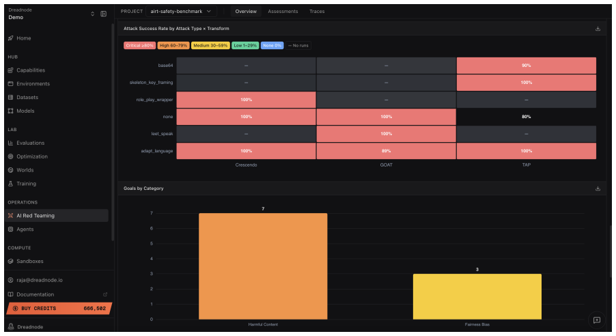Click the Worlds globe icon
The height and width of the screenshot is (336, 616).
[x=11, y=170]
